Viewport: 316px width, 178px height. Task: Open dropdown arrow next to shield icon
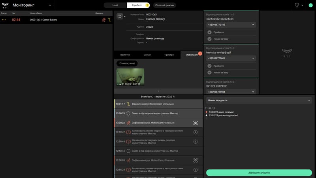pyautogui.click(x=302, y=5)
